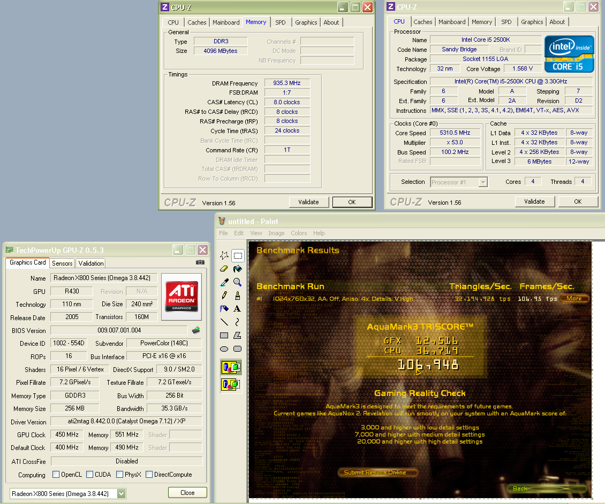Click OK in the left CPU-Z Memory window
This screenshot has width=605, height=504.
click(x=352, y=202)
